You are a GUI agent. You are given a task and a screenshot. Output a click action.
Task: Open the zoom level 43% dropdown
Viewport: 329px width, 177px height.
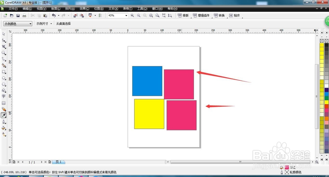point(126,15)
